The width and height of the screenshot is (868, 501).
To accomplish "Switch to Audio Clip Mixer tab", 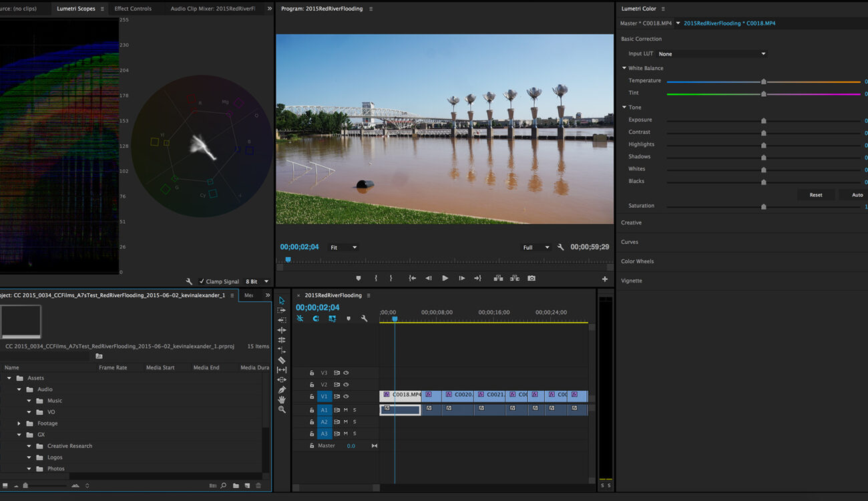I will [213, 9].
